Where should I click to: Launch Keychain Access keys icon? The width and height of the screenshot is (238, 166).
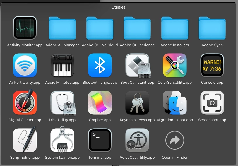(137, 103)
